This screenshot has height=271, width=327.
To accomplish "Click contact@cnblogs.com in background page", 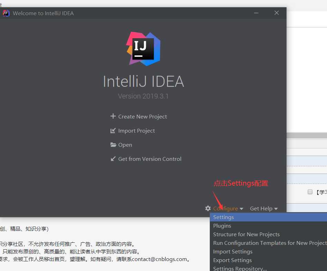I will [x=160, y=259].
